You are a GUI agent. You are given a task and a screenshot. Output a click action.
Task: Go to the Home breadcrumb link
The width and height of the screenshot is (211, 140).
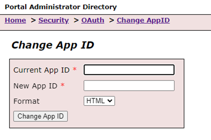click(x=15, y=20)
